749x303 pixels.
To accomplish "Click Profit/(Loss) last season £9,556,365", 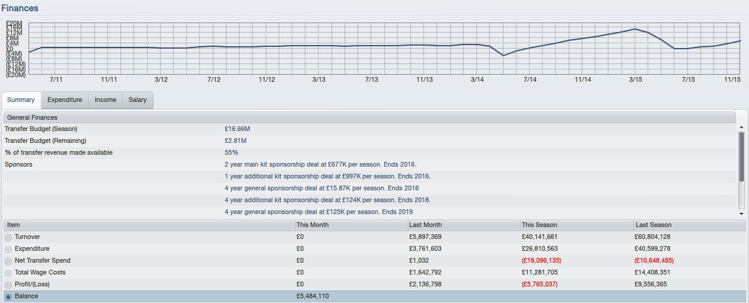I will click(651, 284).
